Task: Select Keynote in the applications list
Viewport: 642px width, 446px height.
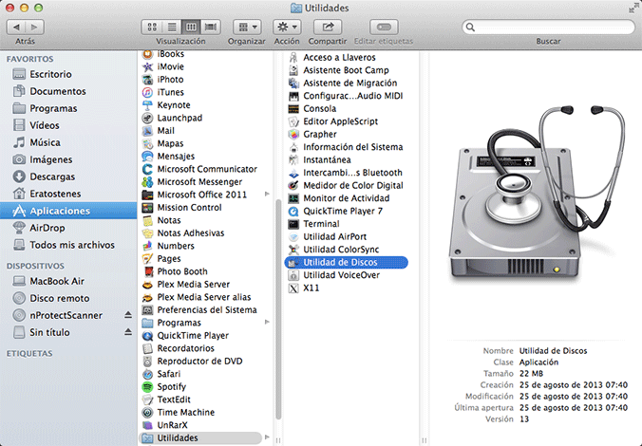Action: [174, 105]
